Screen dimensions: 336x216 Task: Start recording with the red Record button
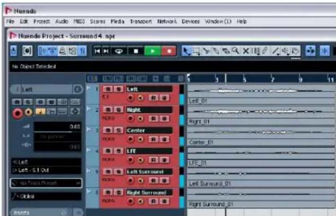tap(169, 51)
